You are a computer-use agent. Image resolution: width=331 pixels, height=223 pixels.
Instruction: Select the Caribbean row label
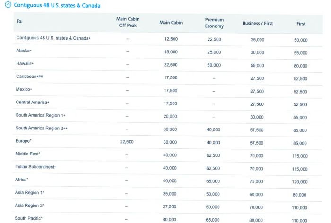pyautogui.click(x=29, y=77)
